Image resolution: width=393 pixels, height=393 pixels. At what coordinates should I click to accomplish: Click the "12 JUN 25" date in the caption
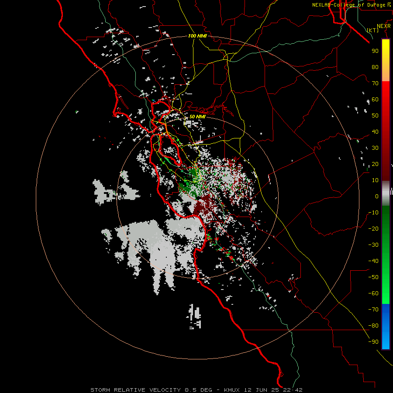(x=261, y=390)
